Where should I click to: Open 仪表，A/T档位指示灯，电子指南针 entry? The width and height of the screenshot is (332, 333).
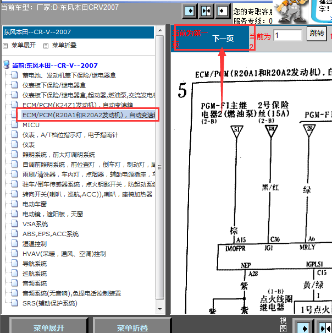70,135
